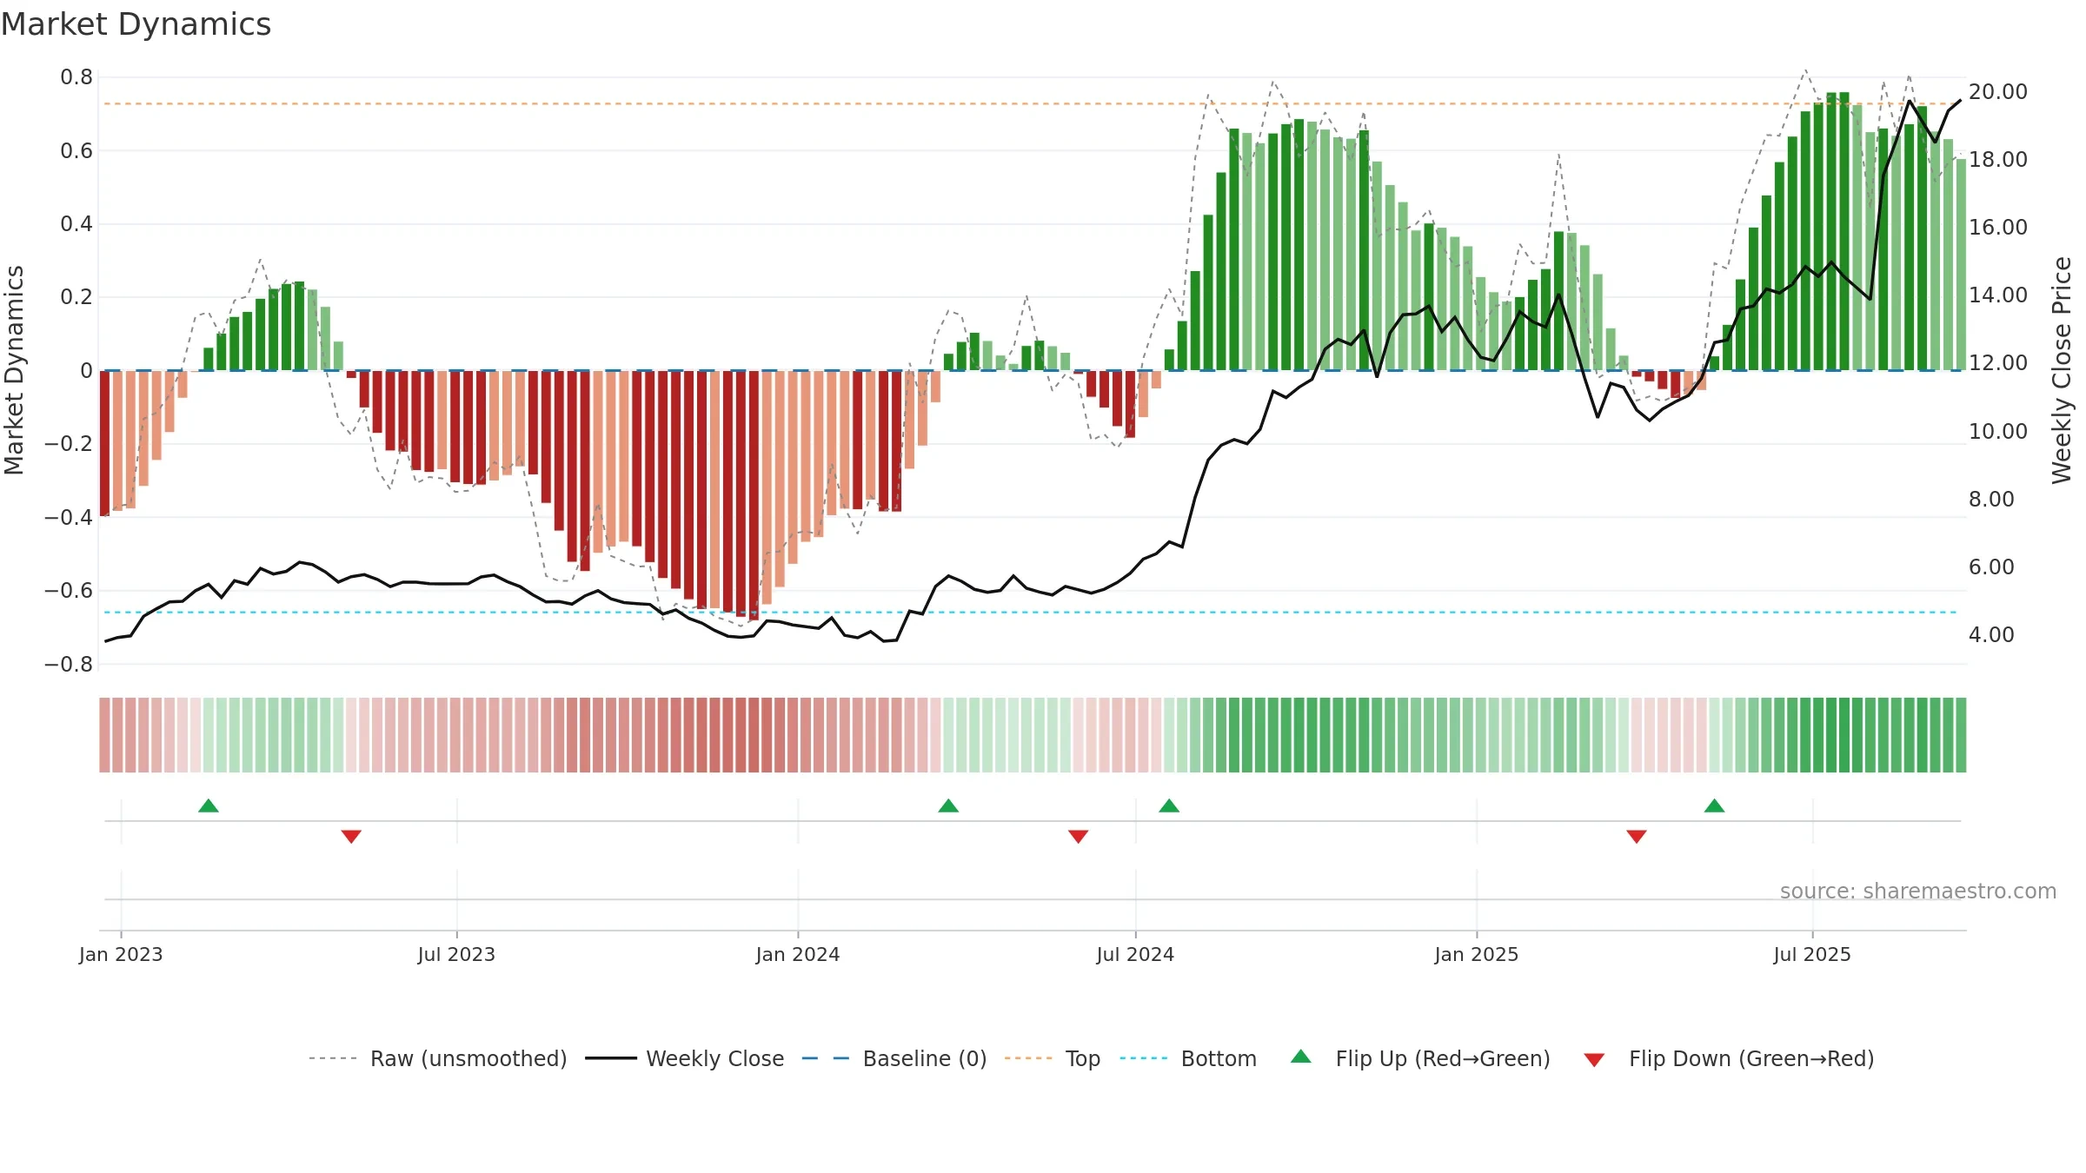Select the red flip-down marker before Jul 2024

(x=1078, y=836)
